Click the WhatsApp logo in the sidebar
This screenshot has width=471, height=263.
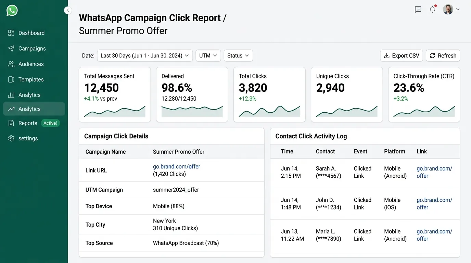click(x=12, y=10)
